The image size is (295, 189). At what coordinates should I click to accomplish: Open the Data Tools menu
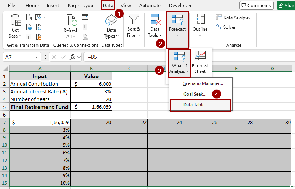click(155, 27)
